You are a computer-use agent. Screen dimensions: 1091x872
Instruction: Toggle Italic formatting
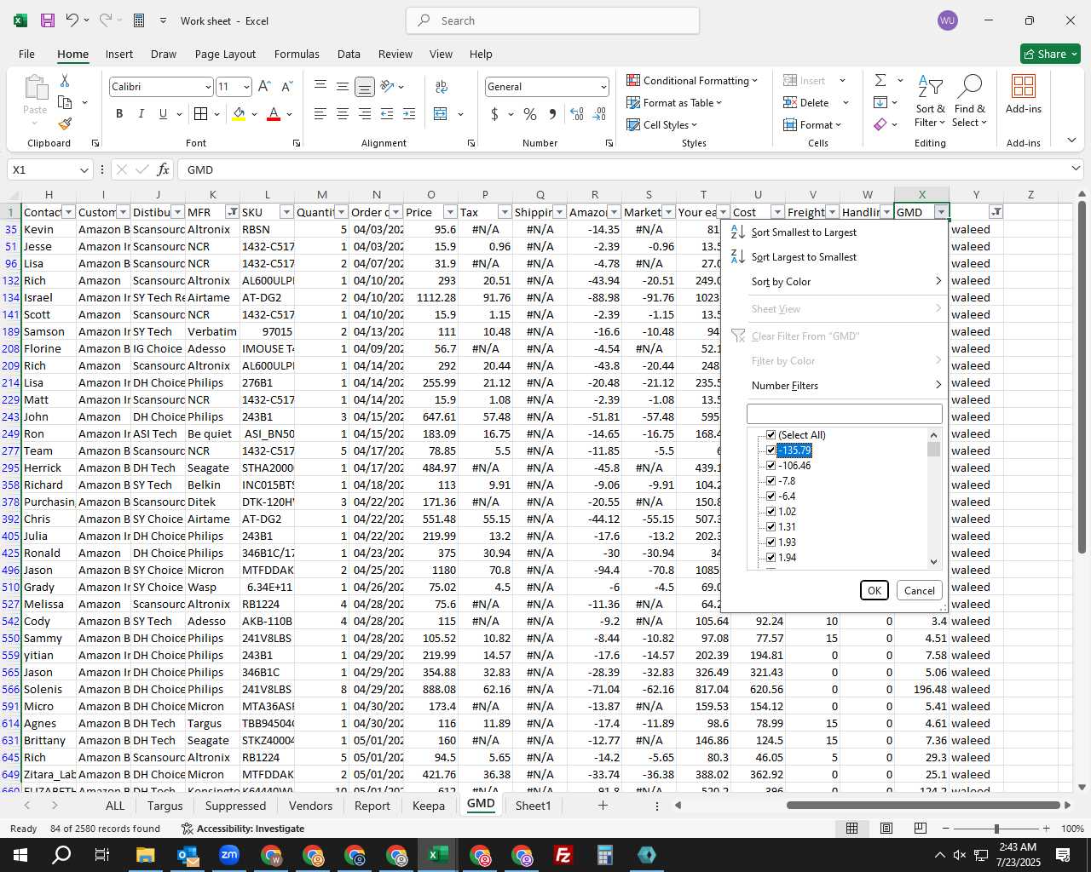click(141, 113)
